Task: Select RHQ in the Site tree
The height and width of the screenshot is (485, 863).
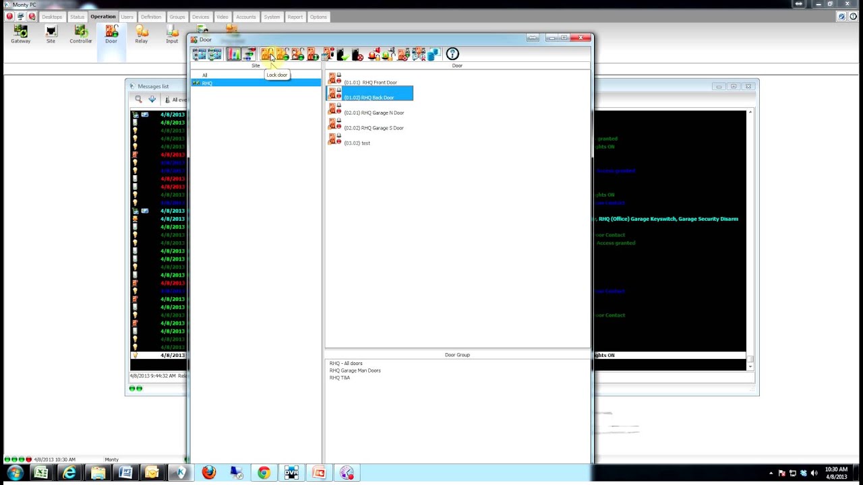Action: pyautogui.click(x=256, y=83)
